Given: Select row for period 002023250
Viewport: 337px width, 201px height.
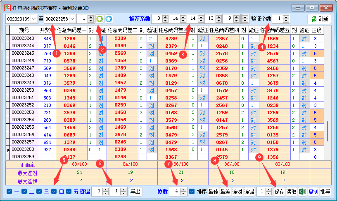Looking at the screenshot, I should [23, 90].
